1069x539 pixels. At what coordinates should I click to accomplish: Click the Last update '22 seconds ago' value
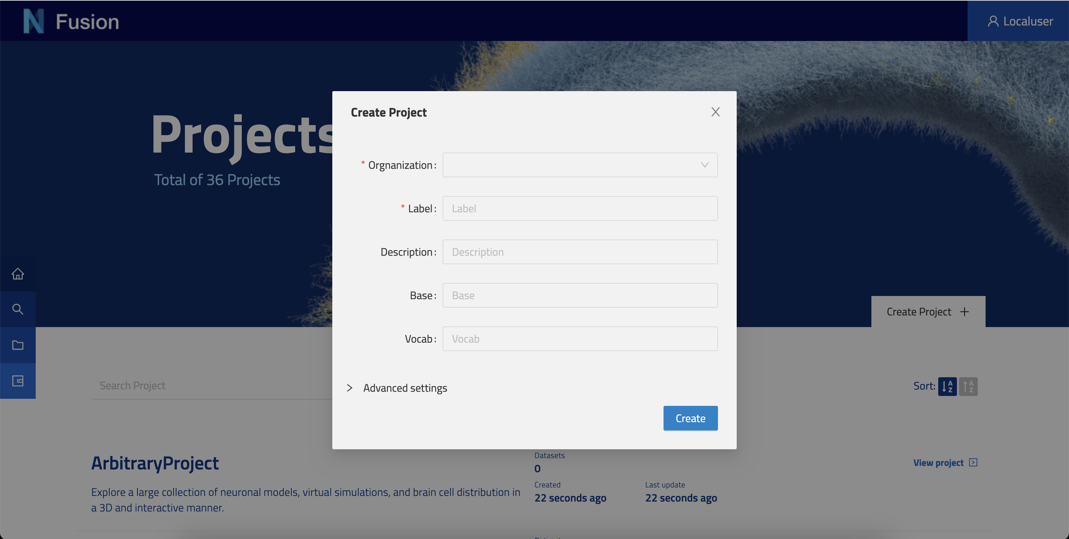681,498
